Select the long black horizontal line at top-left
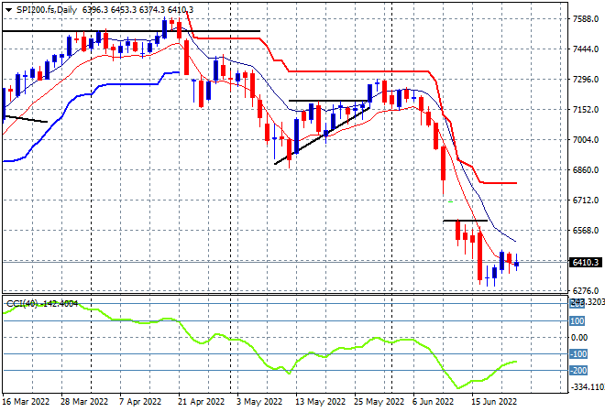The image size is (605, 412). tap(128, 31)
